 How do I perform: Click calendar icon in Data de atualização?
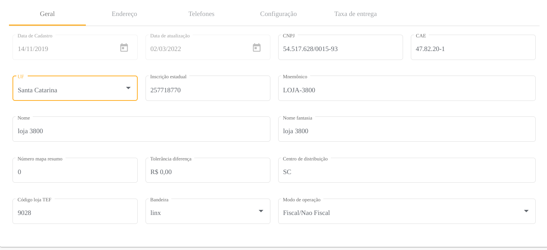[257, 48]
